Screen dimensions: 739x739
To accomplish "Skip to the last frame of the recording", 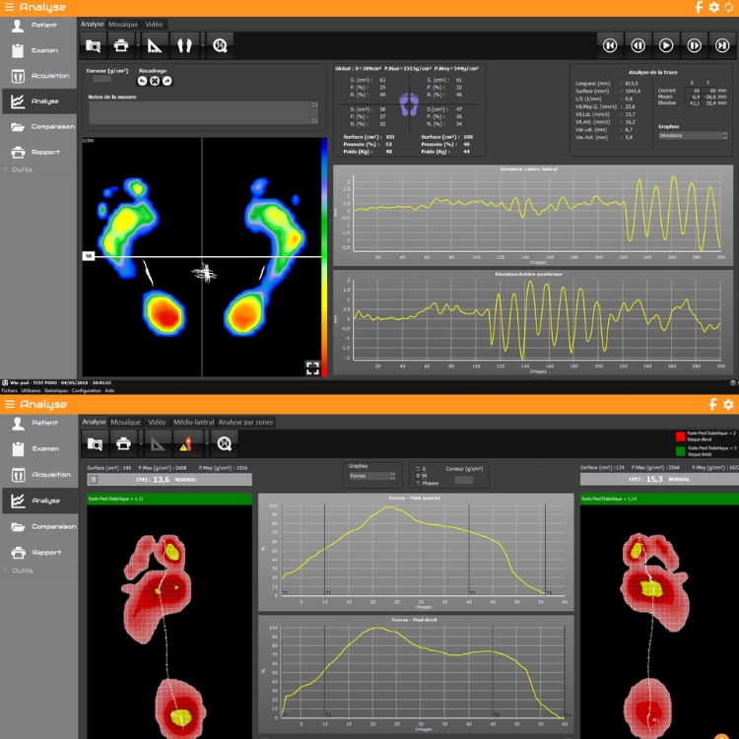I will 722,45.
